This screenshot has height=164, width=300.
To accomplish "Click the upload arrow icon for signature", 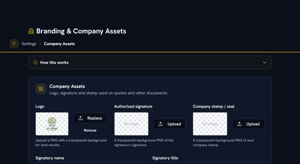I will pyautogui.click(x=161, y=124).
